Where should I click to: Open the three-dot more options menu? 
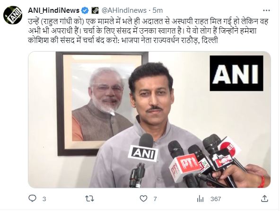coord(266,10)
